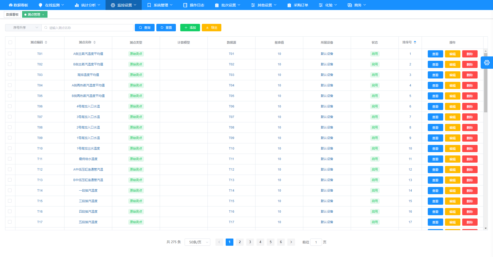Open the 序号升序 sort order dropdown
493x257 pixels.
23,27
